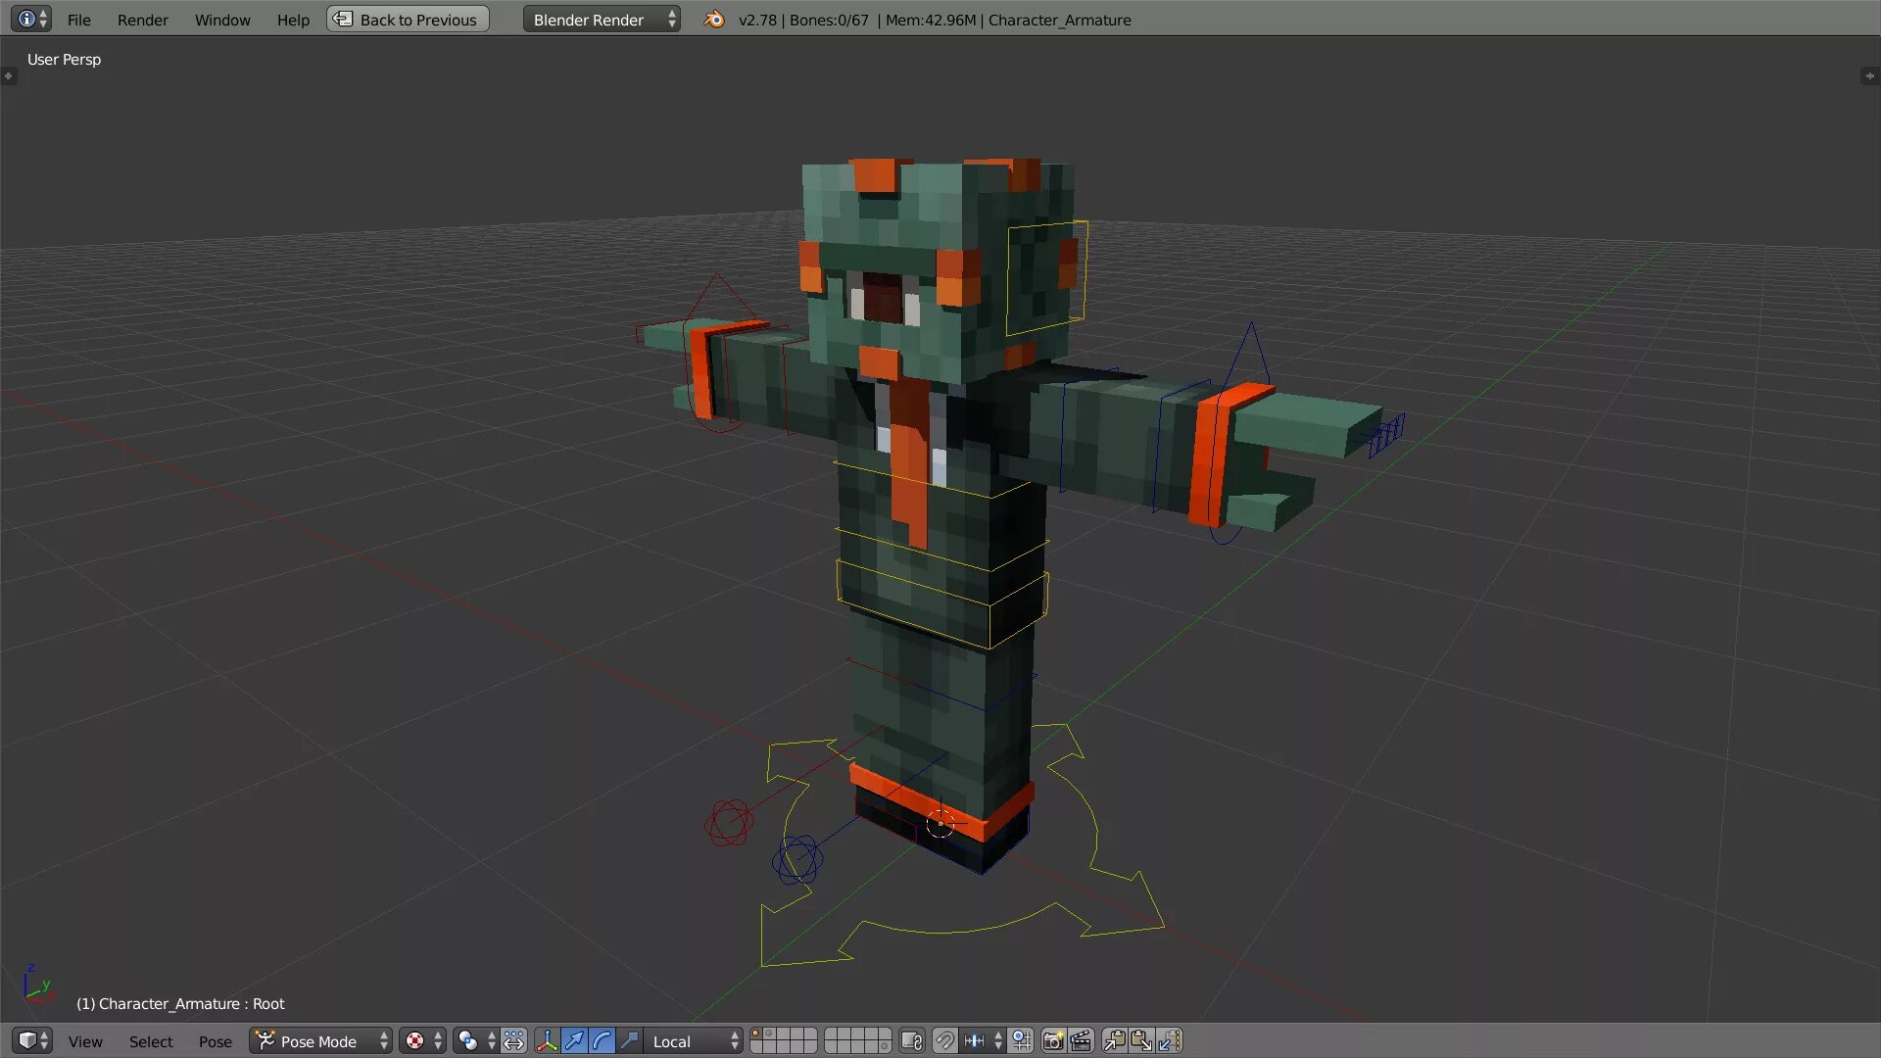The image size is (1881, 1058).
Task: Expand the right properties region plus icon
Action: 1870,75
